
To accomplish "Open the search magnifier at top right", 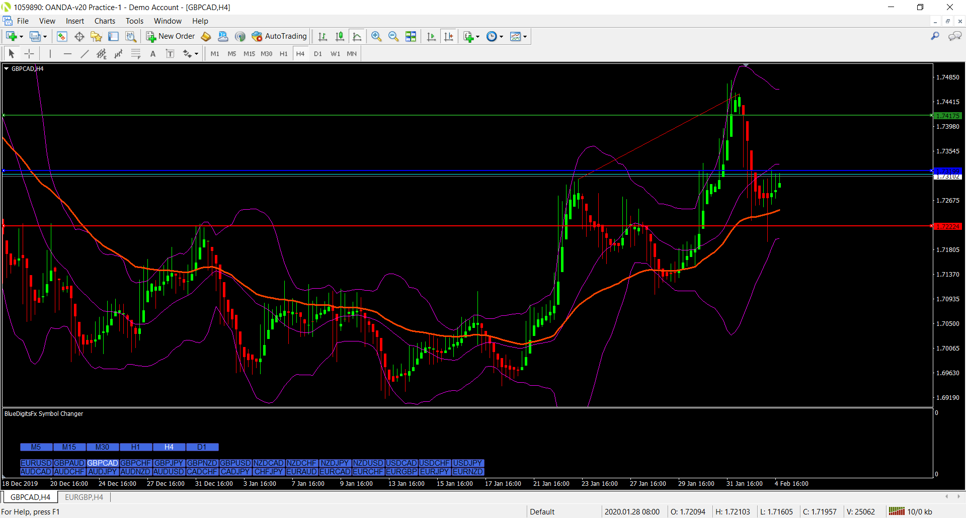I will click(935, 36).
